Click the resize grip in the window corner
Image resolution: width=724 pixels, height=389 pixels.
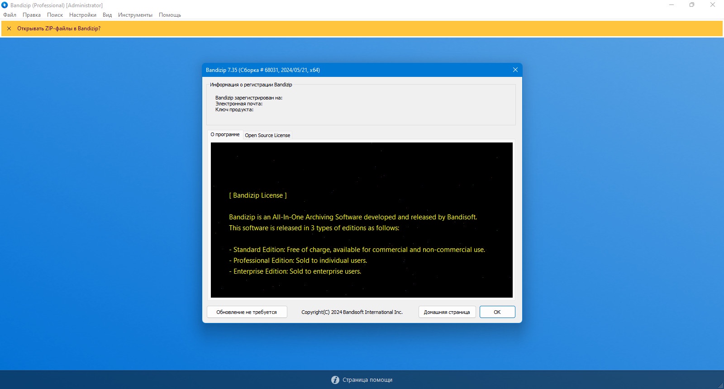(720, 385)
